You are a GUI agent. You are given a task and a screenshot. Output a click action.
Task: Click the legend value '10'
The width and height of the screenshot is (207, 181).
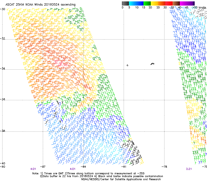click(x=137, y=8)
